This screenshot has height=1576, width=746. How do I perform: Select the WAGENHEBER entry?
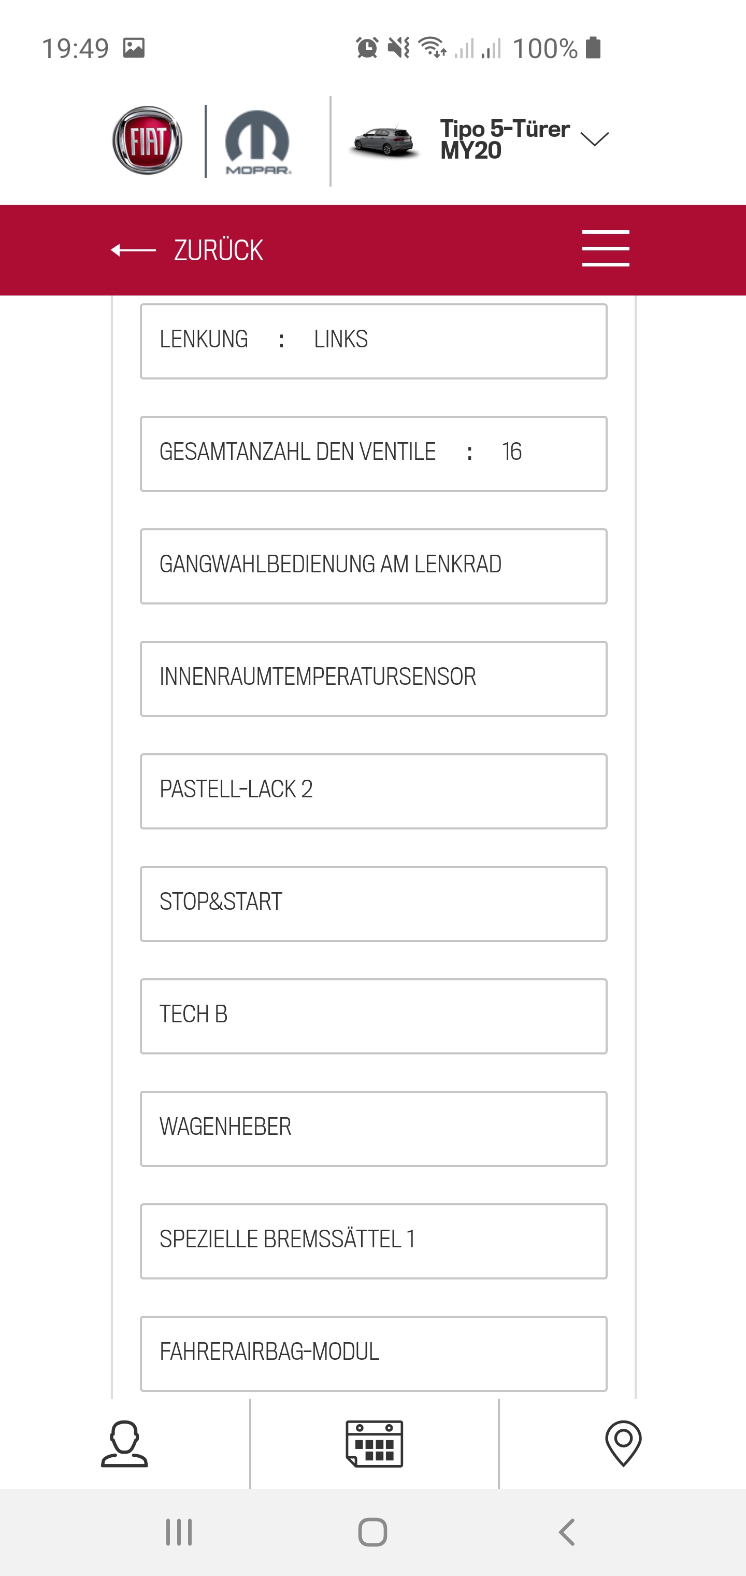(373, 1129)
